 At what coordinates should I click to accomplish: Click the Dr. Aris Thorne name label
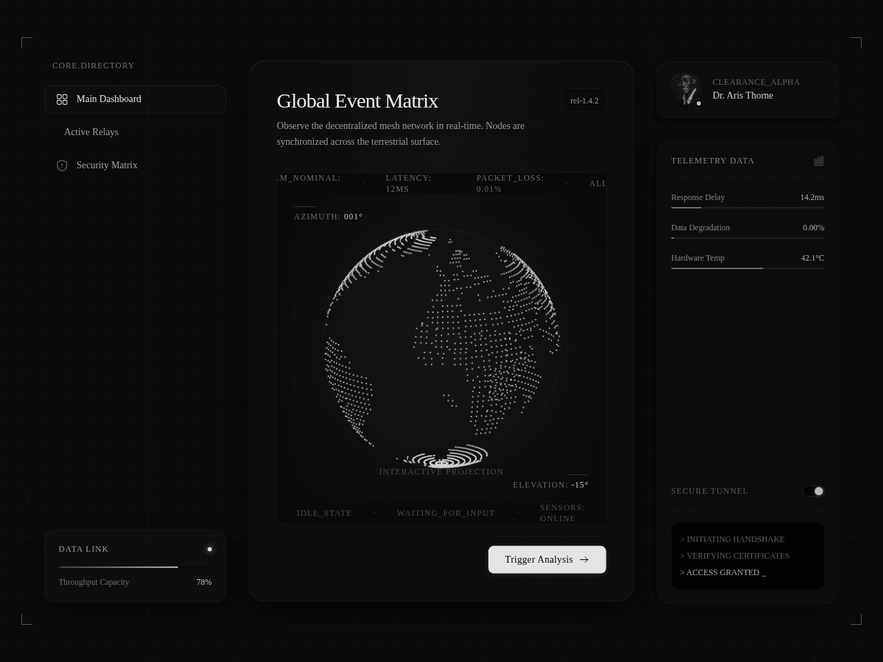click(x=742, y=96)
